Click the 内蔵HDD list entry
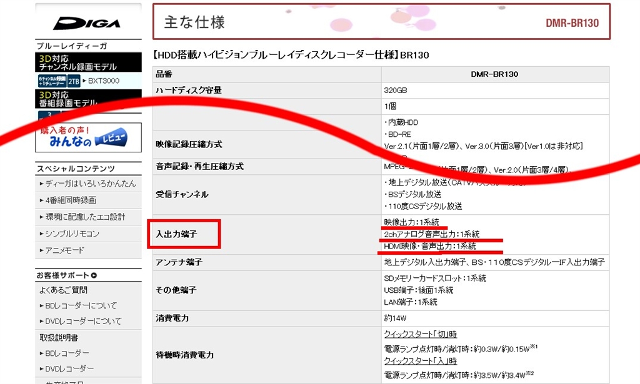 pos(403,122)
